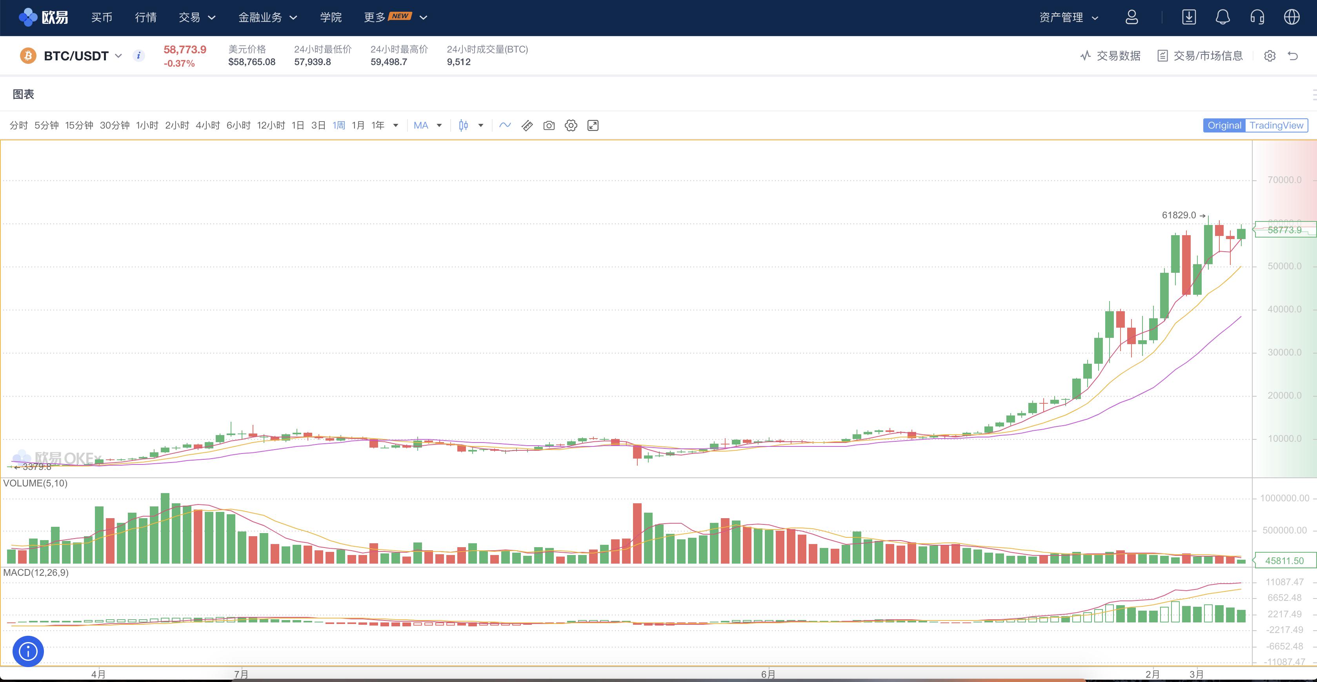Click the language globe icon
The height and width of the screenshot is (682, 1317).
click(x=1292, y=17)
